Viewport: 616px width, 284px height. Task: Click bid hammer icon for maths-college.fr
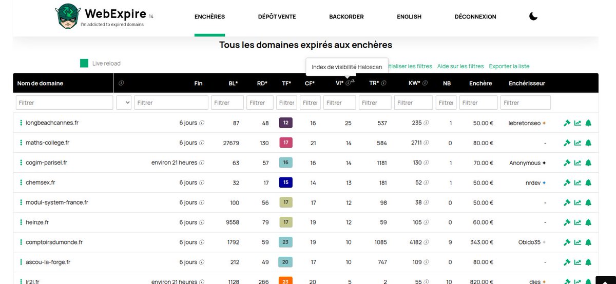click(567, 143)
